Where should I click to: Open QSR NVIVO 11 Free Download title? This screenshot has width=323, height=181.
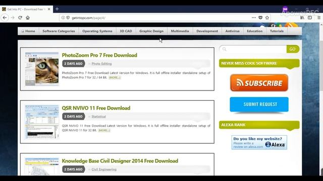96,108
